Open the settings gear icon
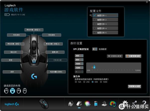This screenshot has width=150, height=111. coord(125,103)
